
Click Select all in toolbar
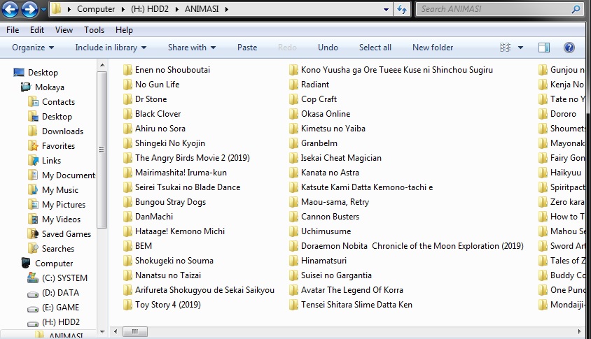(x=375, y=48)
